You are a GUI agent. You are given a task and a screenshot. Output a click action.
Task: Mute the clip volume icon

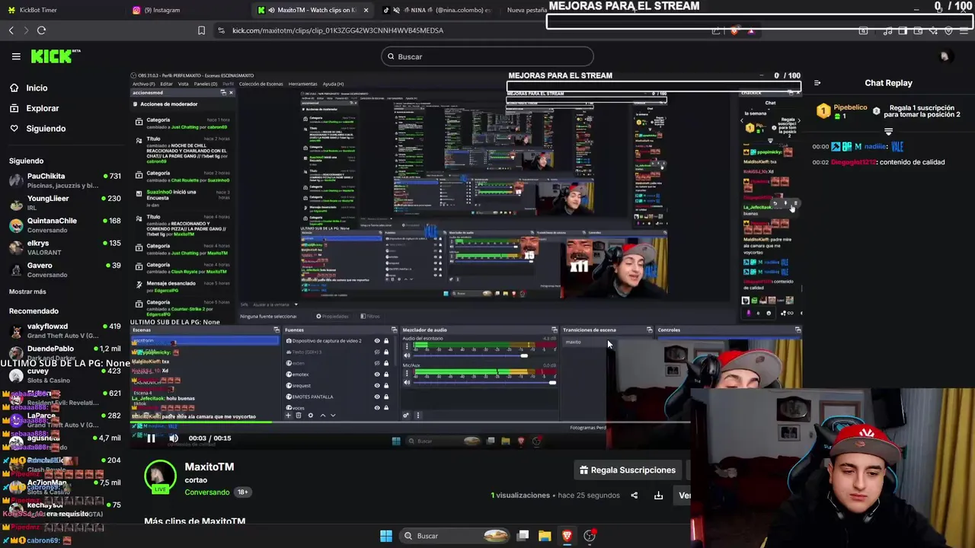coord(174,438)
